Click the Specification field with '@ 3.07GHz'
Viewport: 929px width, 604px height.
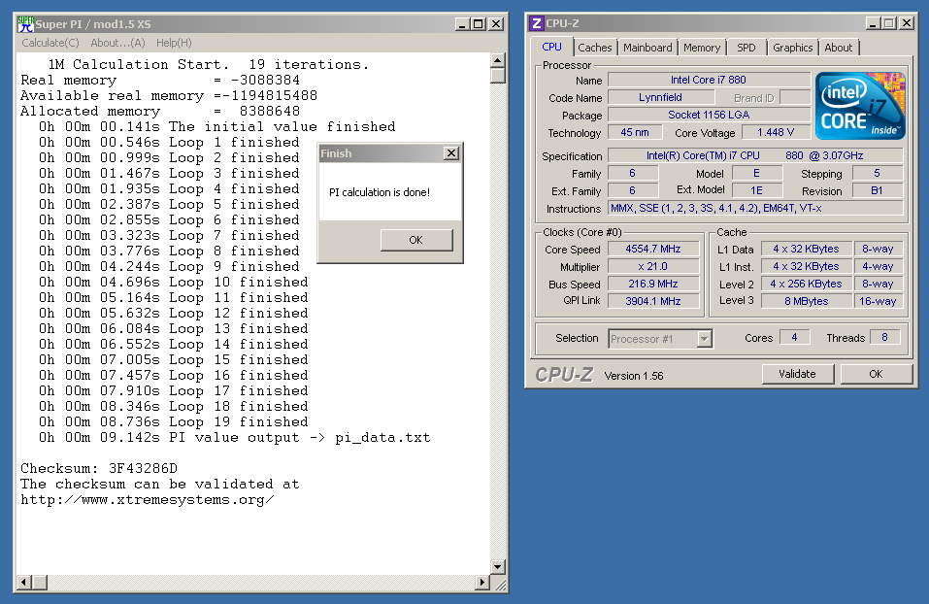[755, 156]
